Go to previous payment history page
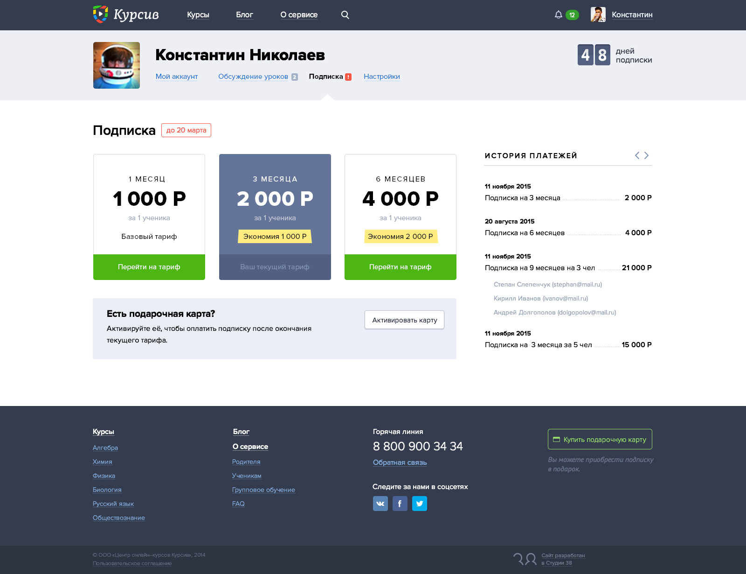 [637, 155]
